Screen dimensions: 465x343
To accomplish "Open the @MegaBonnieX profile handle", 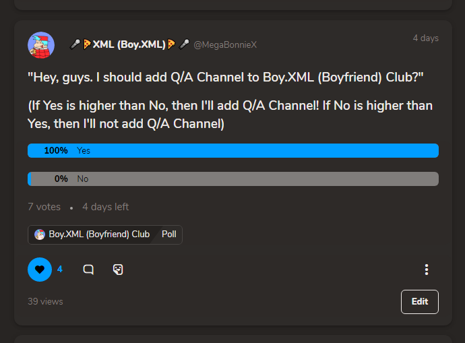I will tap(225, 44).
